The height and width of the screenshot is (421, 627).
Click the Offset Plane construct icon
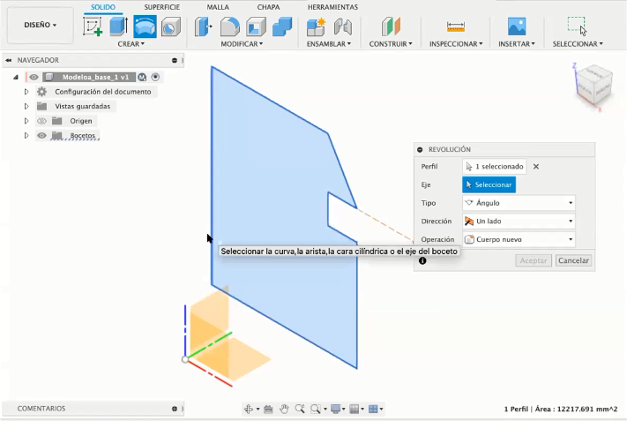pos(391,26)
